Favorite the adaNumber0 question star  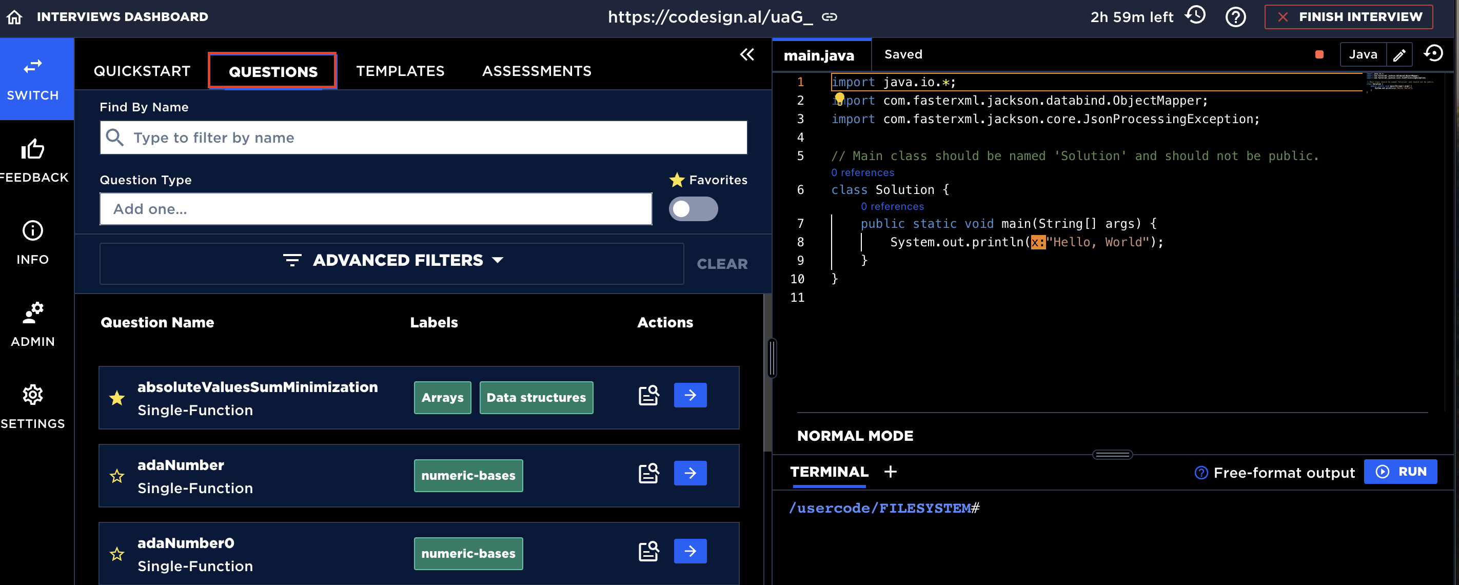pyautogui.click(x=117, y=554)
